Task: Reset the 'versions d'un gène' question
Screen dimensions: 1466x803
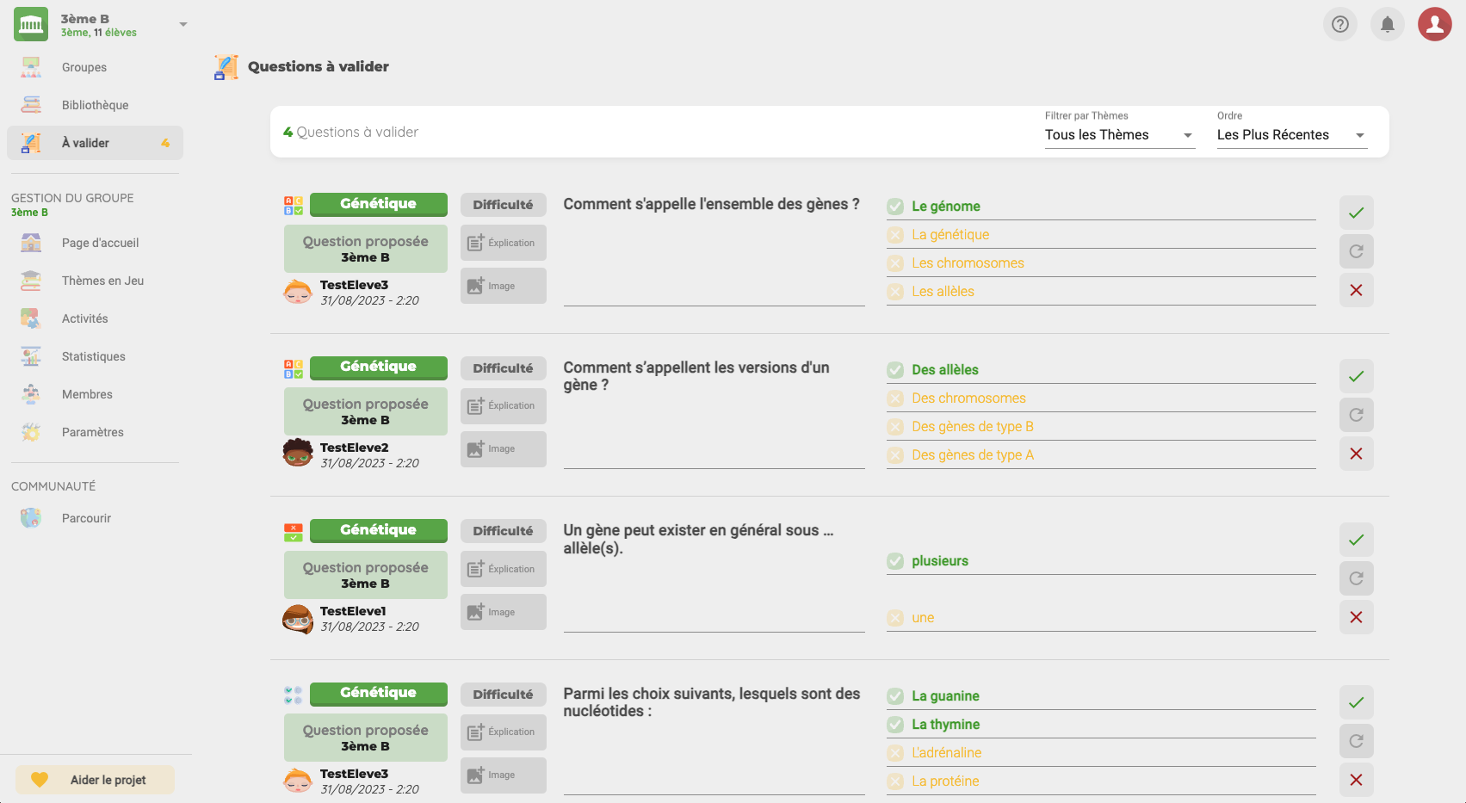Action: (1356, 415)
